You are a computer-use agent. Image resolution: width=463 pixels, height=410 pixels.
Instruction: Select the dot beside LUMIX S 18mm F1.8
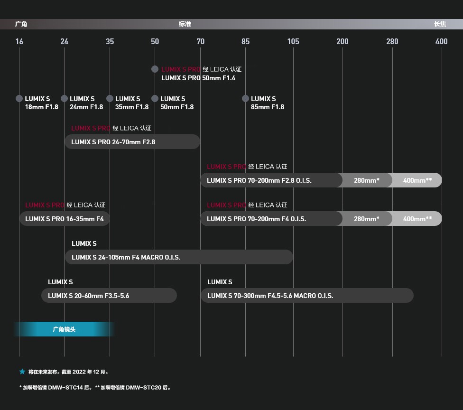pos(19,98)
